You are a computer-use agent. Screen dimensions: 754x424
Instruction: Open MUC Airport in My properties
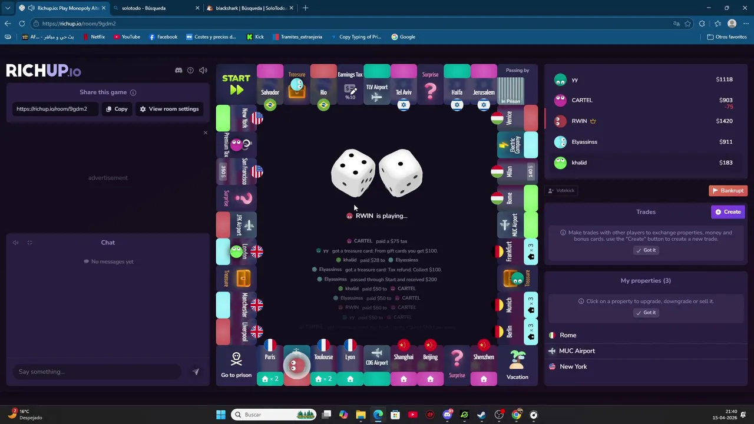(646, 351)
